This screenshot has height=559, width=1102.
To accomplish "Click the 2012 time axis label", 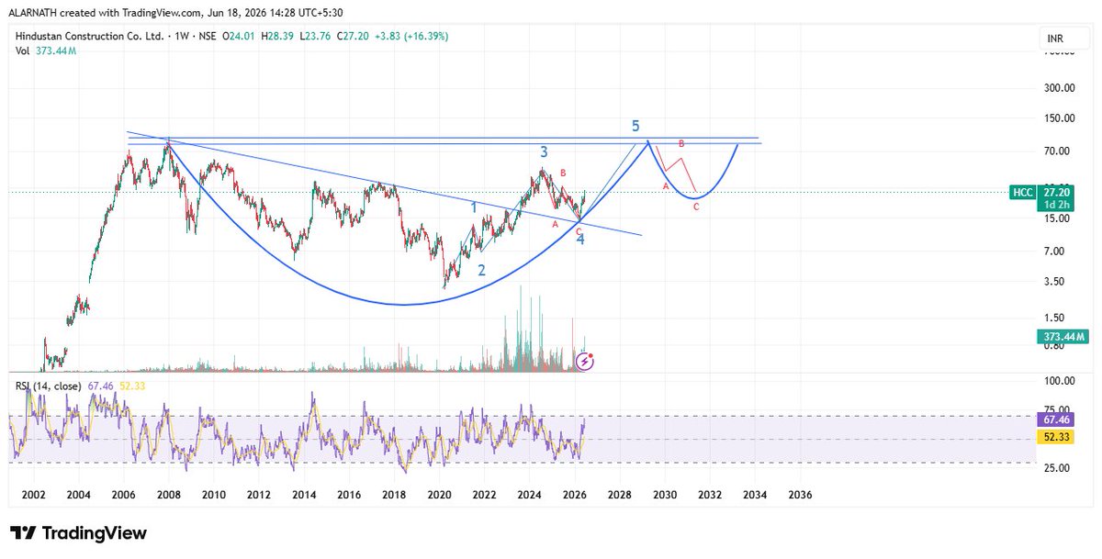I will click(x=259, y=495).
